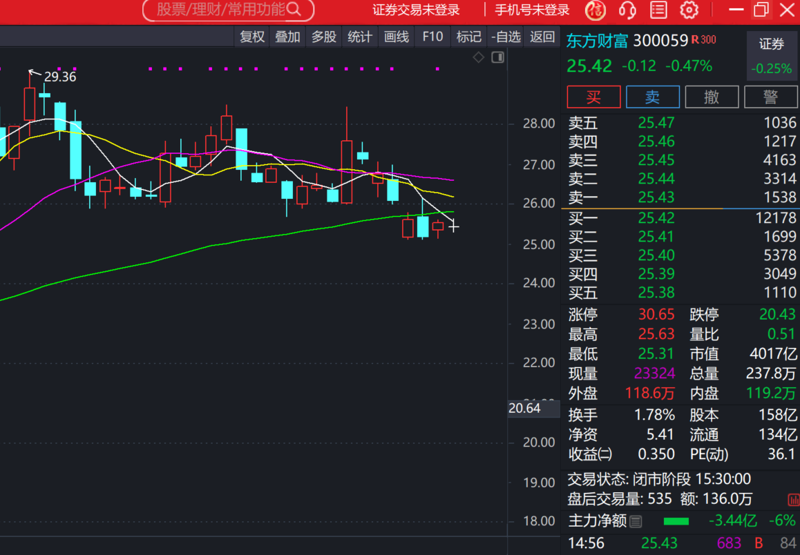The image size is (800, 555).
Task: Click 标记 mark toolbar item
Action: tap(468, 37)
